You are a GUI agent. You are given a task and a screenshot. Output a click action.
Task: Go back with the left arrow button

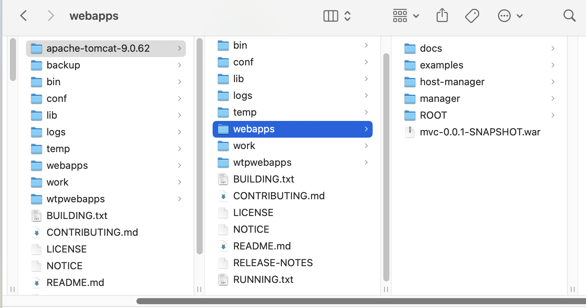[24, 16]
